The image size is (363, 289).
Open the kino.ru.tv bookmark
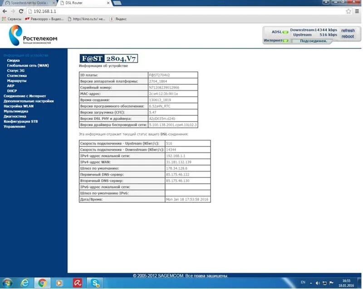coord(86,19)
